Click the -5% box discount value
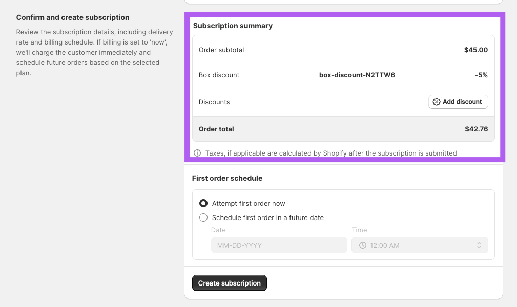Viewport: 517px width, 307px height. tap(481, 75)
